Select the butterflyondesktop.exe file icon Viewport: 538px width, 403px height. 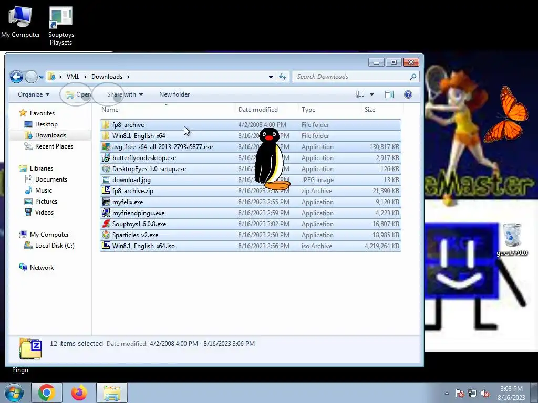tap(106, 157)
